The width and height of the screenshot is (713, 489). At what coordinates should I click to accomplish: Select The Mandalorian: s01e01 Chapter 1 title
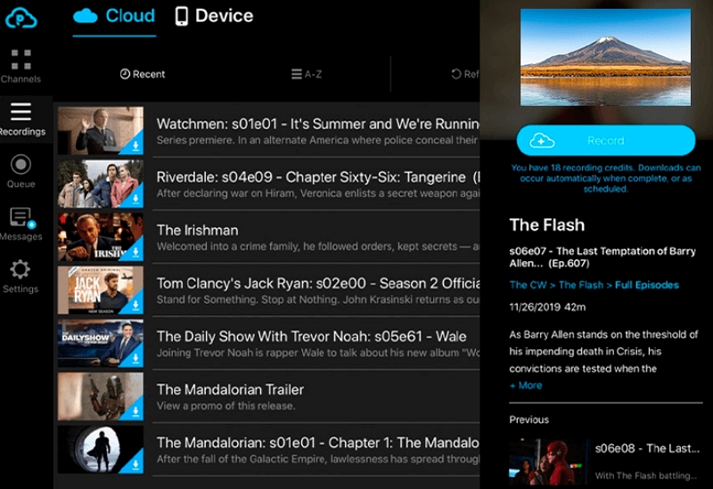pyautogui.click(x=318, y=443)
